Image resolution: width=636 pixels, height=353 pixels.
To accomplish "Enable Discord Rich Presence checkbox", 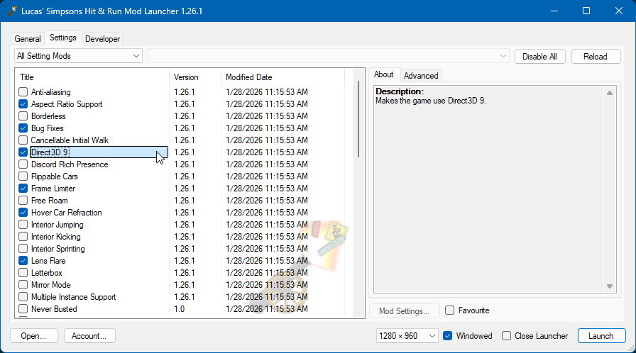I will [23, 164].
